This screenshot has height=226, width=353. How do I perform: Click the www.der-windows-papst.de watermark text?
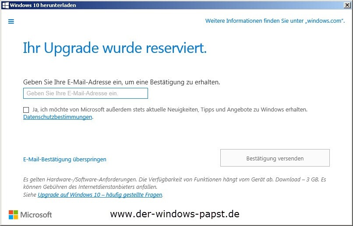click(174, 214)
